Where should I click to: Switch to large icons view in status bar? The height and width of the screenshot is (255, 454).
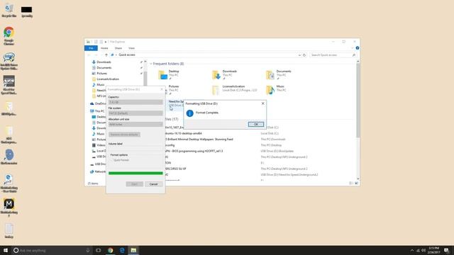point(356,183)
